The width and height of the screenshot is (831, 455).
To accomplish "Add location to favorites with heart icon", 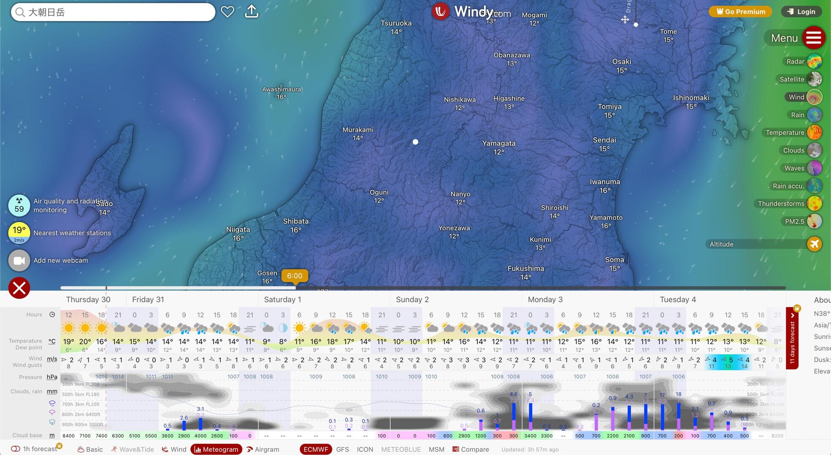I will point(227,12).
